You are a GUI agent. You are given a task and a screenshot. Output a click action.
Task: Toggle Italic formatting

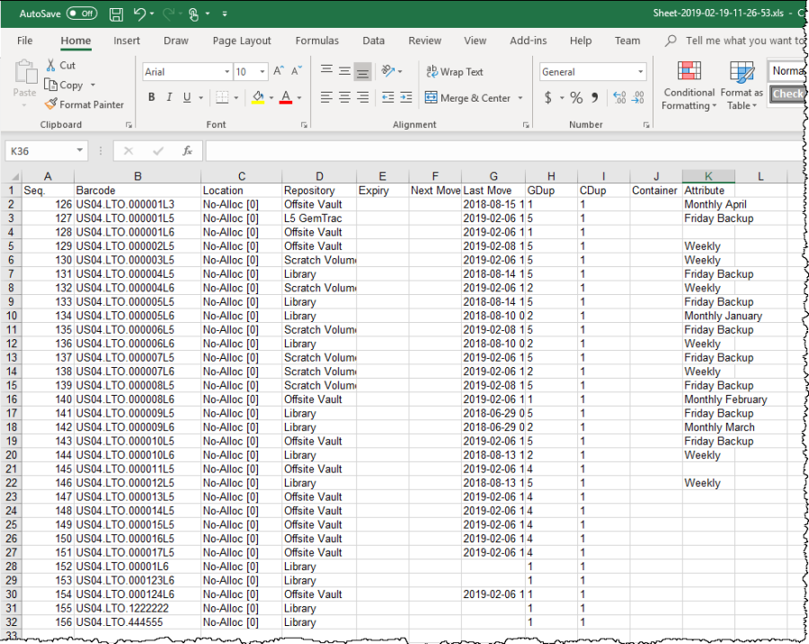tap(169, 97)
